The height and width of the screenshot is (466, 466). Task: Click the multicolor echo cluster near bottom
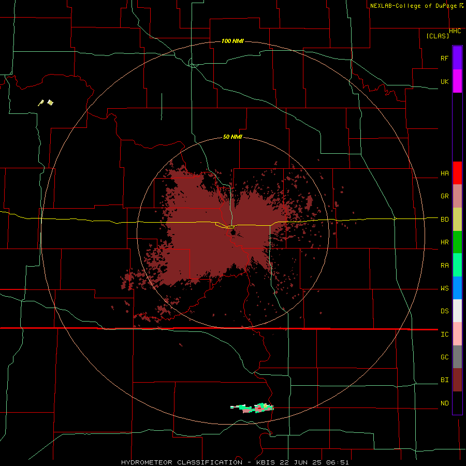[x=252, y=408]
